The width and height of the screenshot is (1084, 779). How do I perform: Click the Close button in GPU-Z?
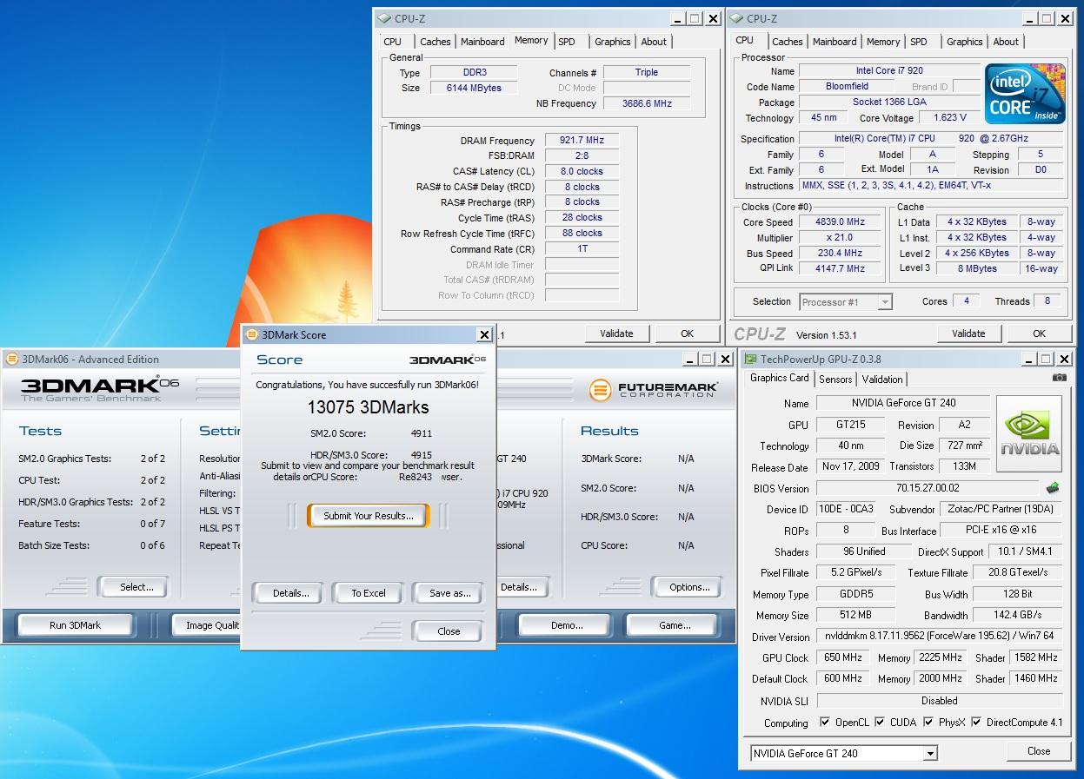point(1039,751)
